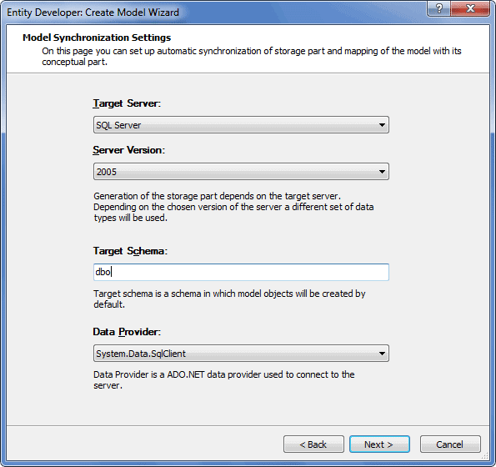This screenshot has height=467, width=496.
Task: Click the Target Schema text box
Action: tap(241, 272)
